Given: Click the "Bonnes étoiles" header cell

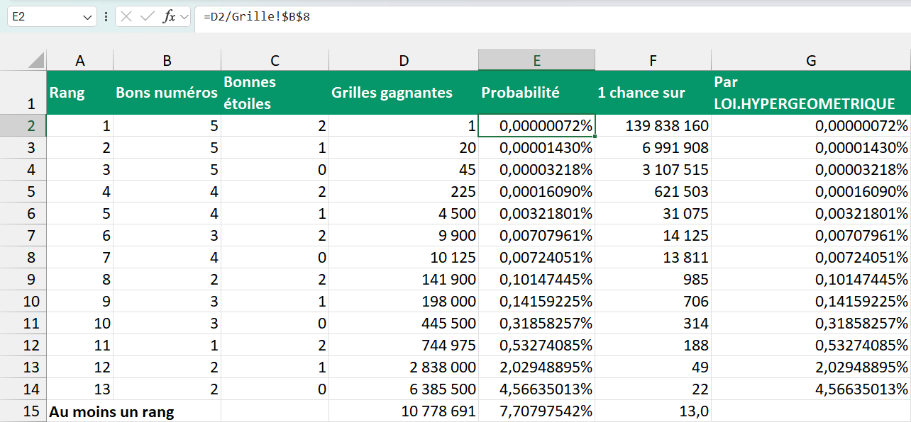Looking at the screenshot, I should [275, 93].
